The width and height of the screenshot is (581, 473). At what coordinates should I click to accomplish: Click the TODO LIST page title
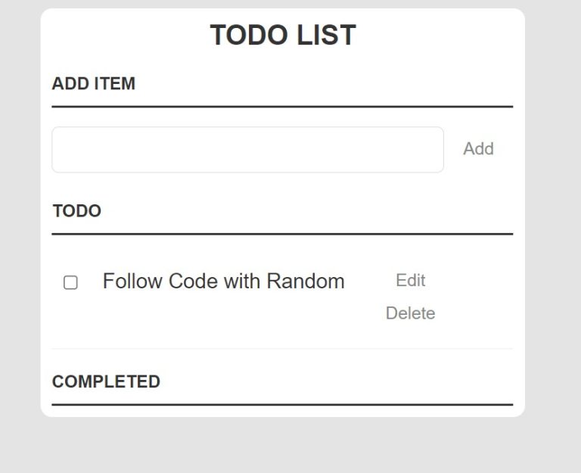pyautogui.click(x=283, y=35)
